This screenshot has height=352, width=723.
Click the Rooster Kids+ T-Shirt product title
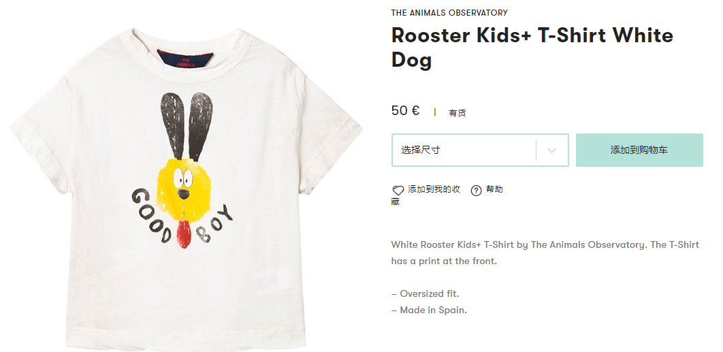pos(532,48)
